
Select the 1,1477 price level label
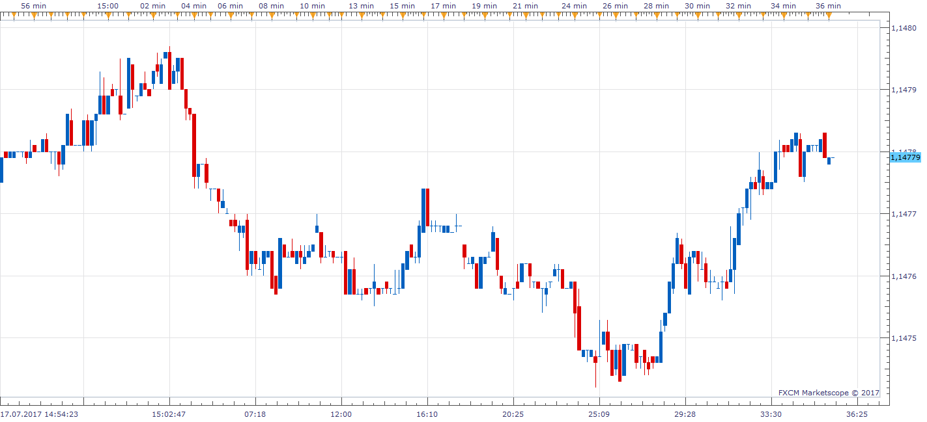click(x=905, y=214)
